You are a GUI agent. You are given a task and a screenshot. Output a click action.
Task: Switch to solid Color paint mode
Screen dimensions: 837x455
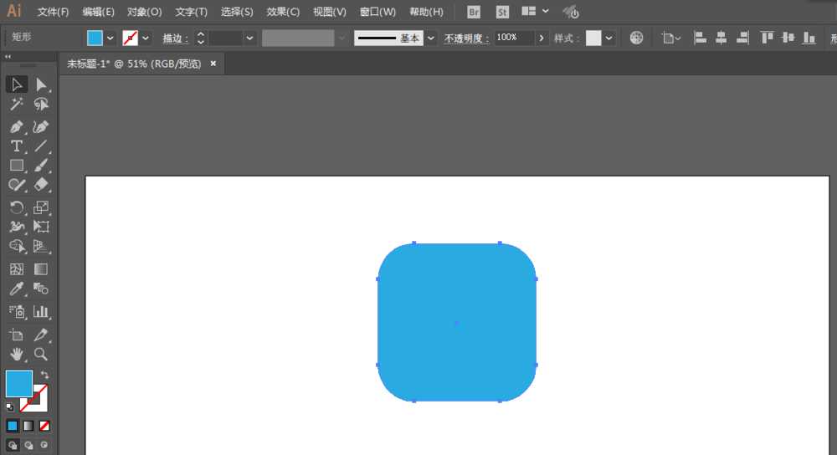click(13, 426)
